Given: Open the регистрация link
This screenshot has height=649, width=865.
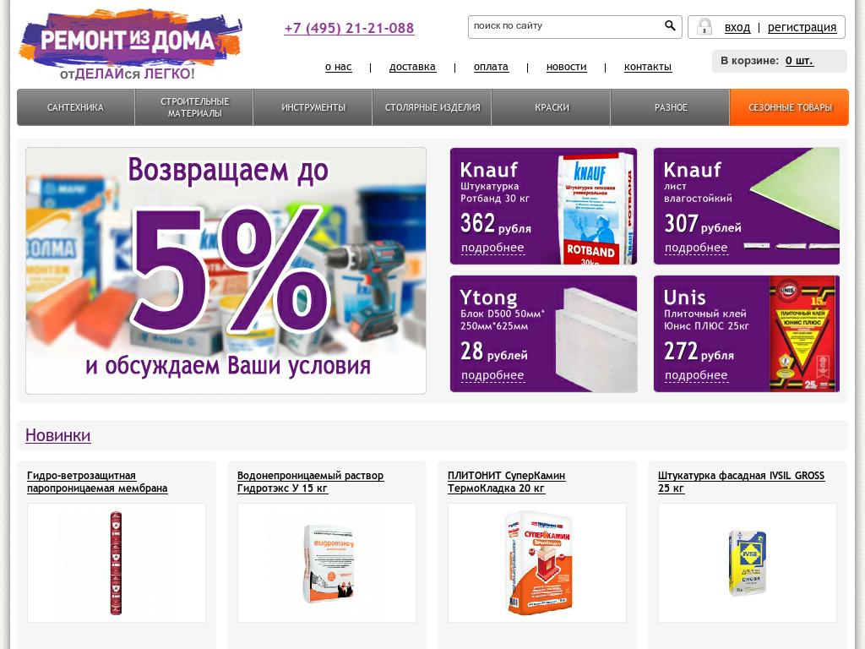Looking at the screenshot, I should [802, 27].
